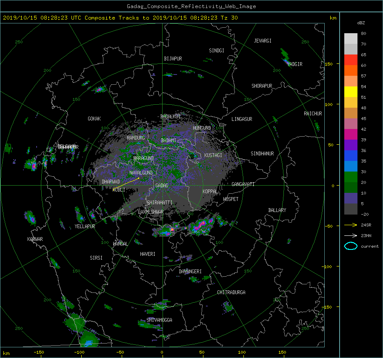
Task: Click the BADAMI city label
Action: point(169,140)
